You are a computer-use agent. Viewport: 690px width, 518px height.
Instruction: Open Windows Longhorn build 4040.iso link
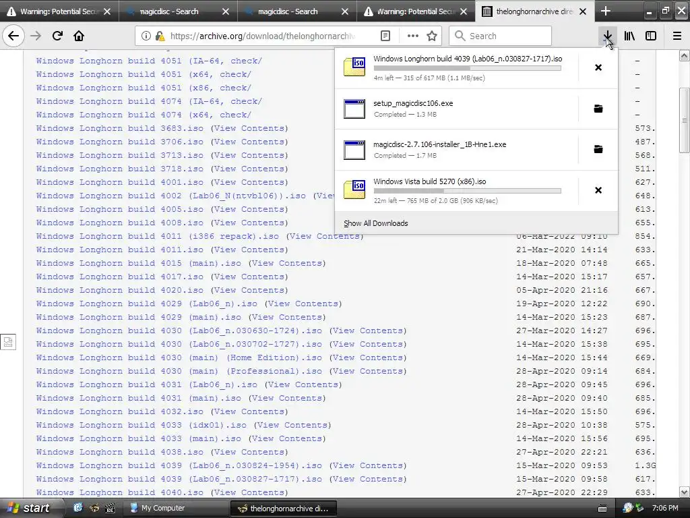(x=120, y=492)
